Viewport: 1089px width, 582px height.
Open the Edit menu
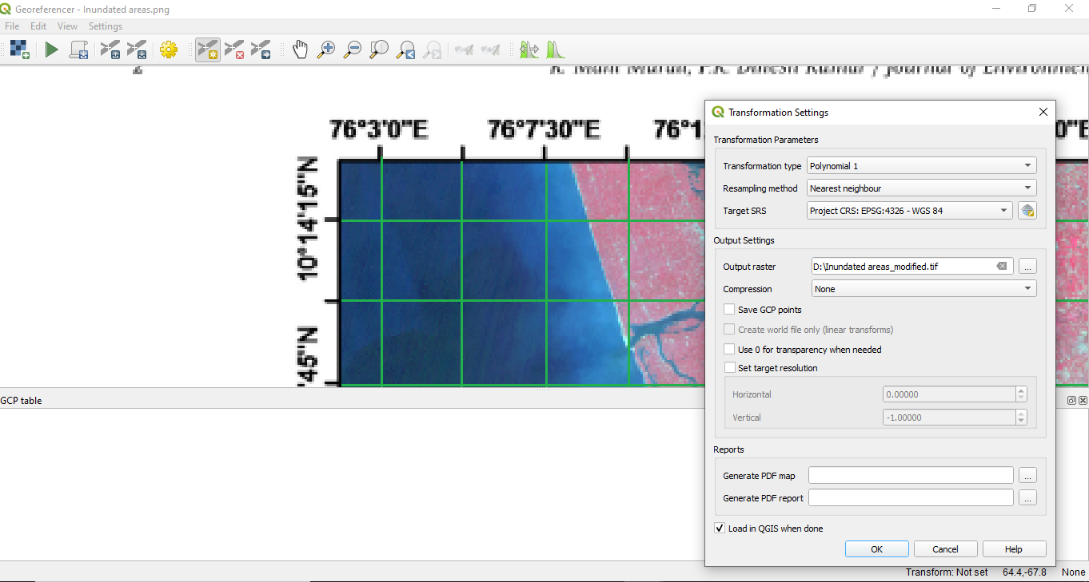38,26
